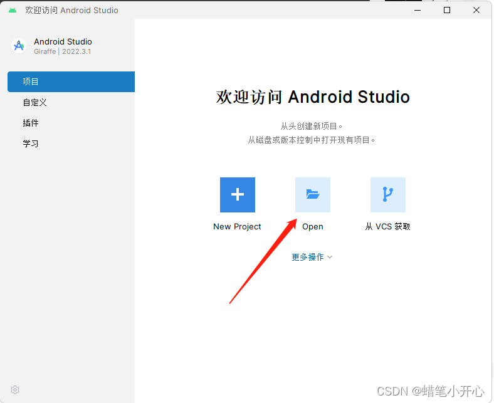This screenshot has height=403, width=494.
Task: Click the Open folder icon
Action: click(313, 195)
